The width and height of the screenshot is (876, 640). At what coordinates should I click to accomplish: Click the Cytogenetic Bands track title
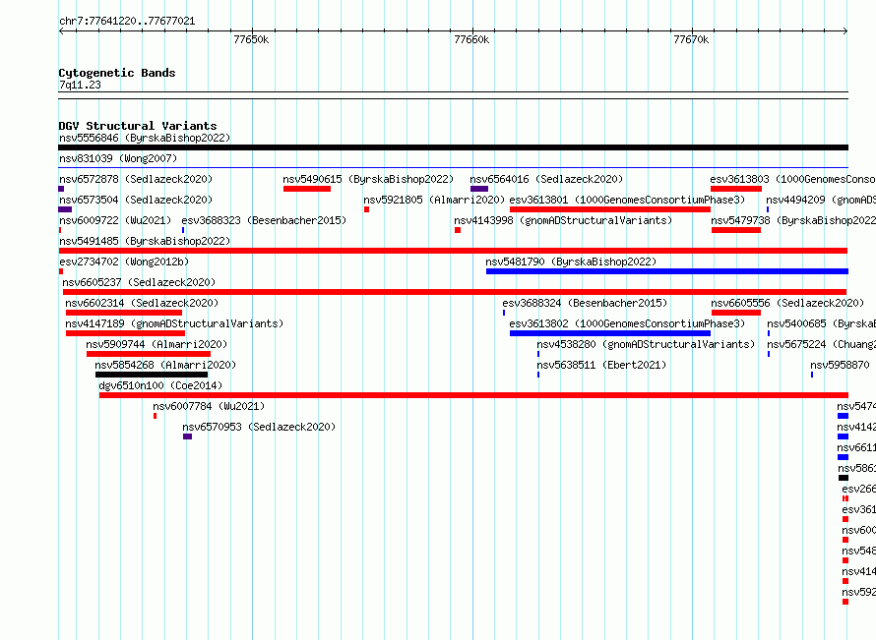pos(117,73)
